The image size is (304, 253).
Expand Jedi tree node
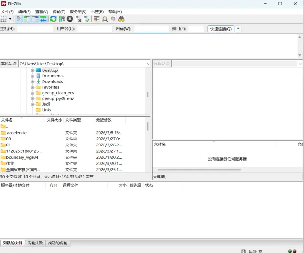click(33, 104)
